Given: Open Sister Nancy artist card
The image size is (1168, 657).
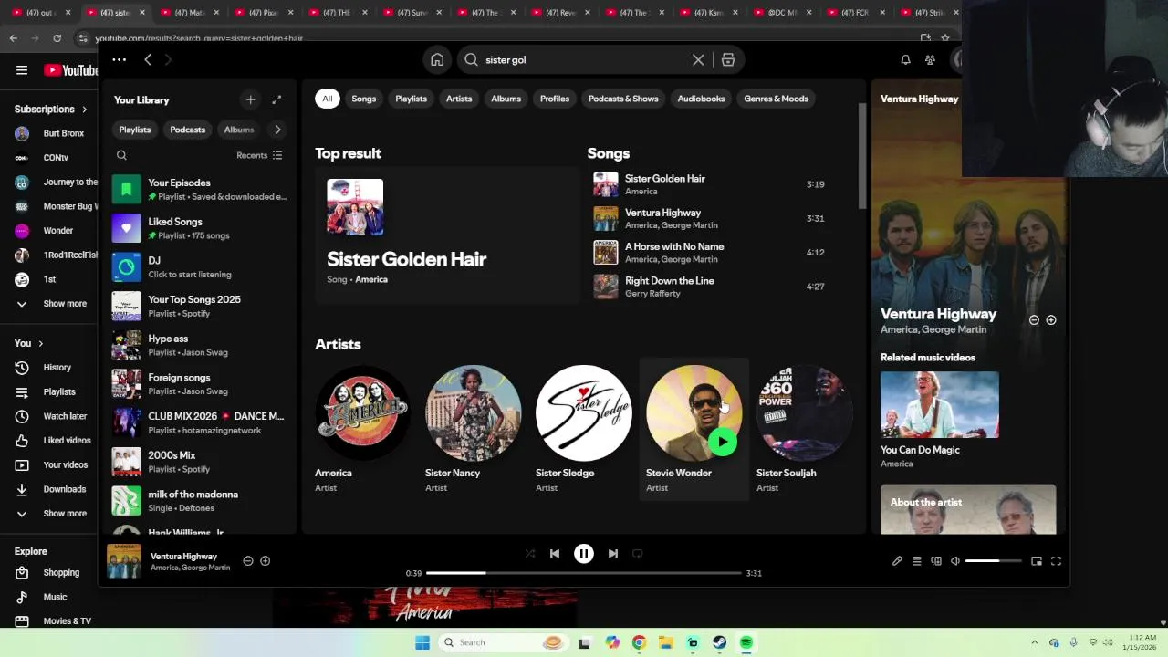Looking at the screenshot, I should coord(474,429).
